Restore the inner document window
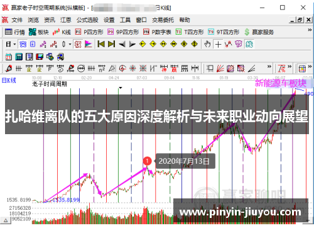 pos(300,20)
